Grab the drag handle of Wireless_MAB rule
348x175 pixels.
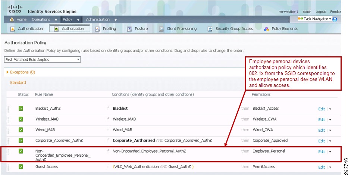(x=9, y=120)
